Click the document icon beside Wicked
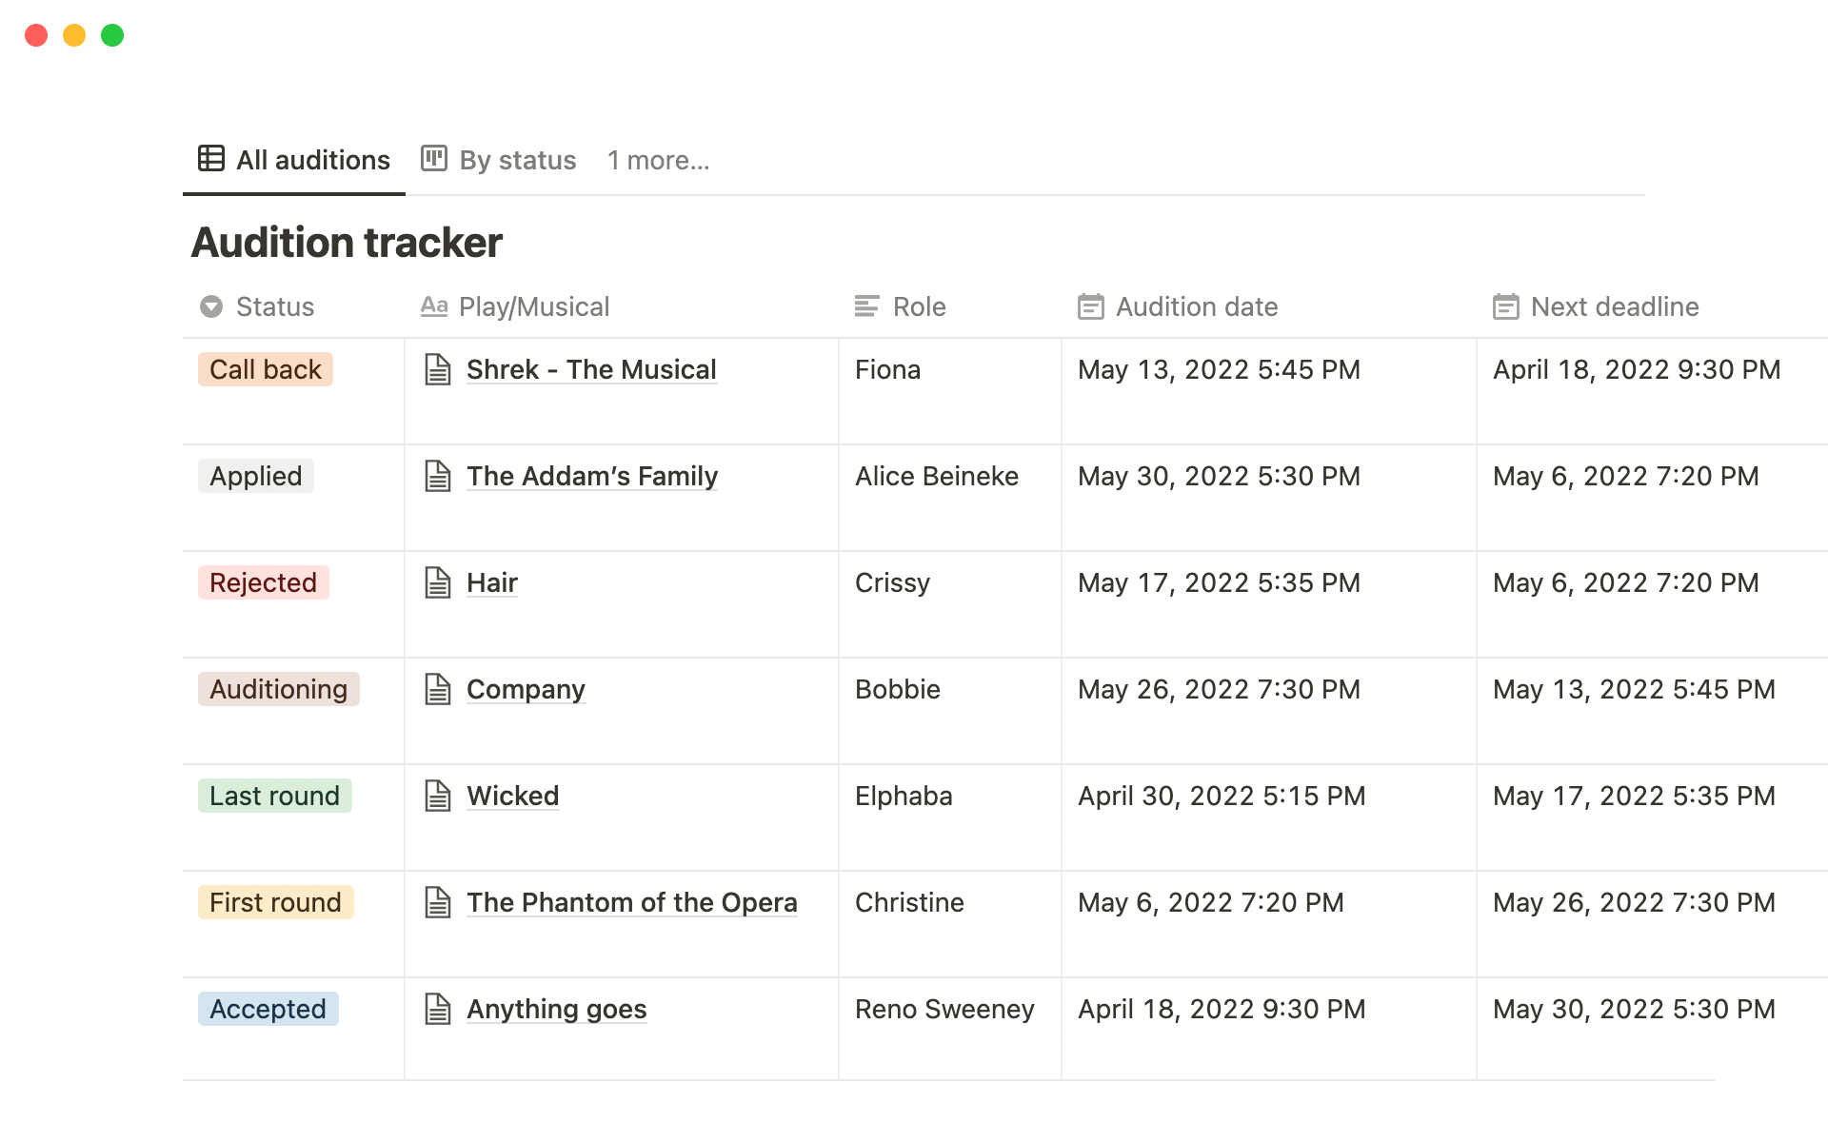Screen dimensions: 1828x1142 coord(437,796)
